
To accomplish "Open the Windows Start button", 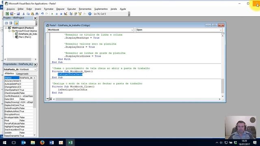I will [x=4, y=142].
